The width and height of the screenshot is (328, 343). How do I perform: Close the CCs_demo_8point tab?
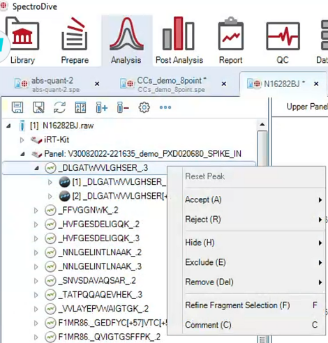pos(224,84)
